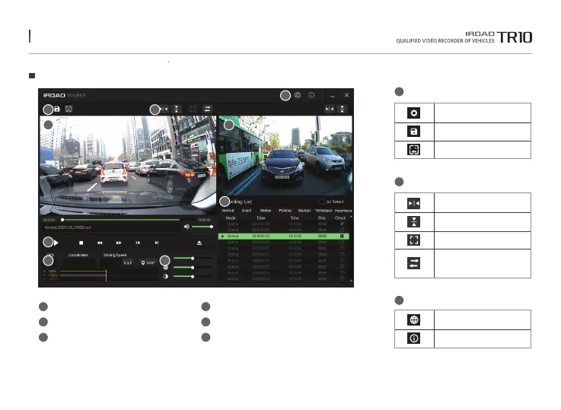The image size is (561, 410).
Task: Open the MAP button
Action: click(148, 262)
